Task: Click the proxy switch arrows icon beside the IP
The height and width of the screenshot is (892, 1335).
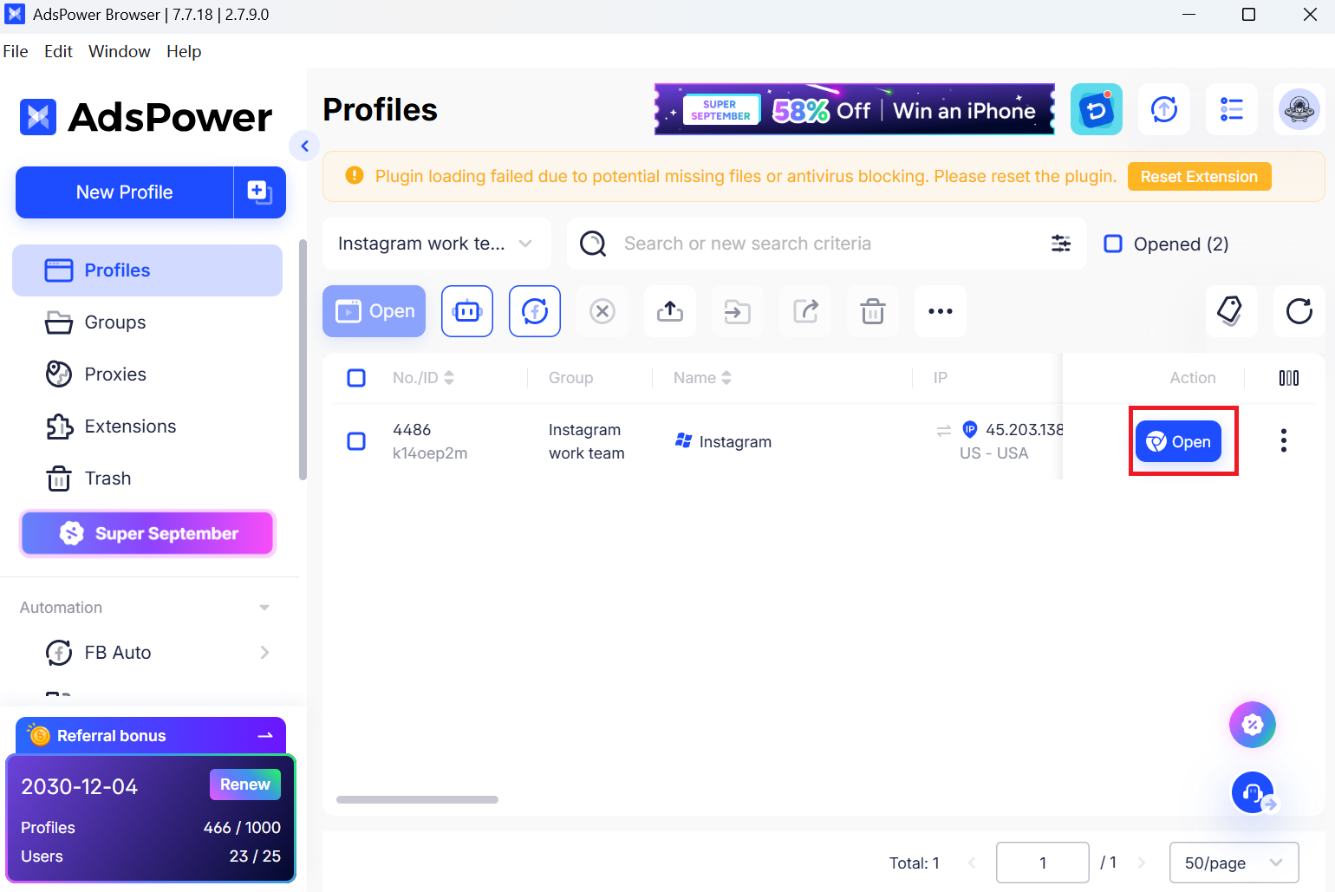Action: 944,430
